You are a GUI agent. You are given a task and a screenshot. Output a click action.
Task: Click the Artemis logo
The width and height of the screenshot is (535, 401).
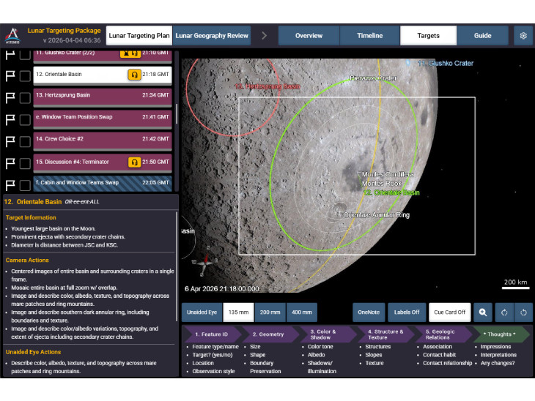(x=12, y=36)
